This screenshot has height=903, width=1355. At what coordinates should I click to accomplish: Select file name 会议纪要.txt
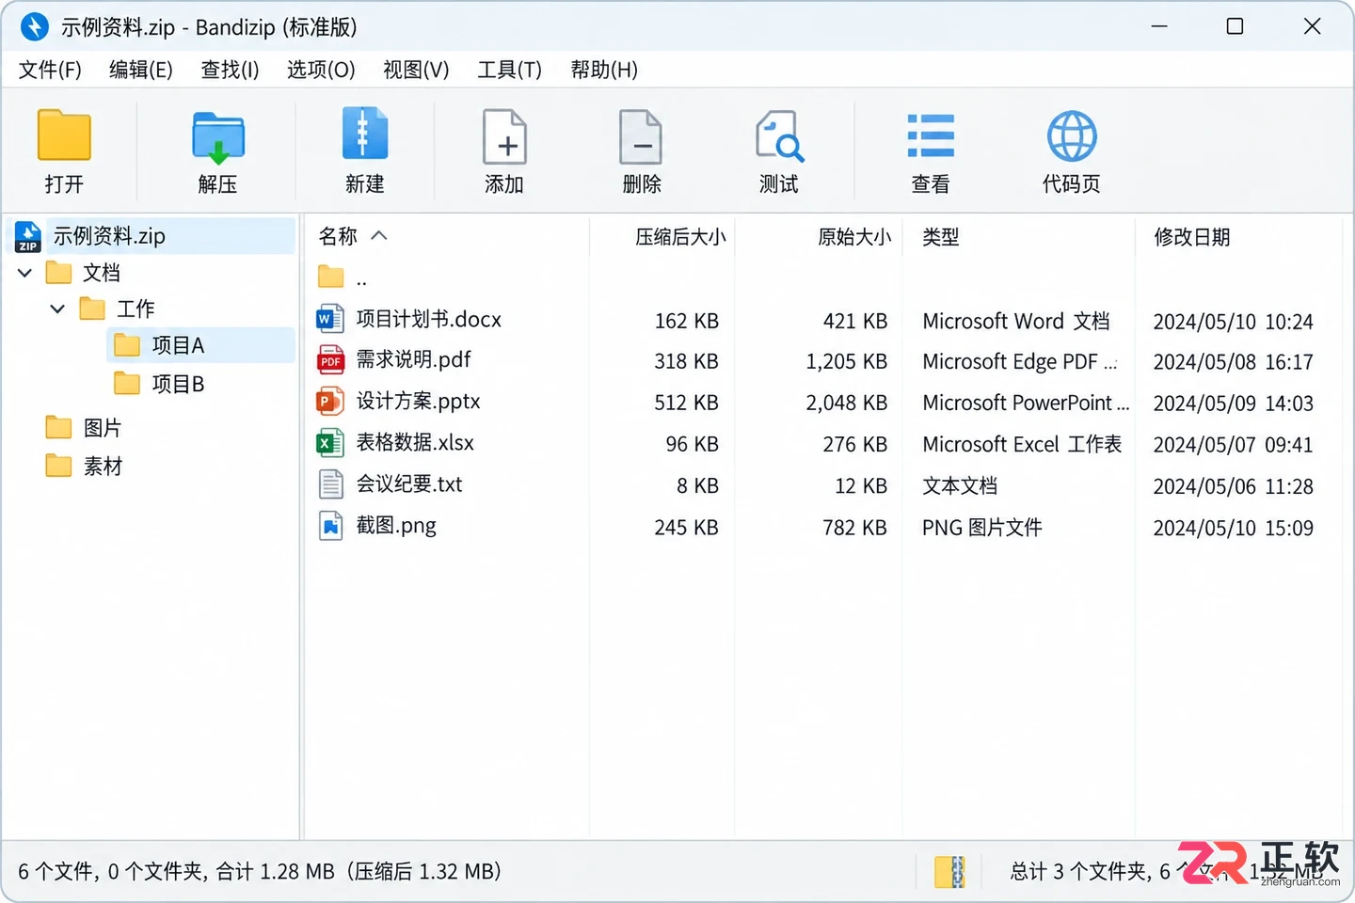409,484
